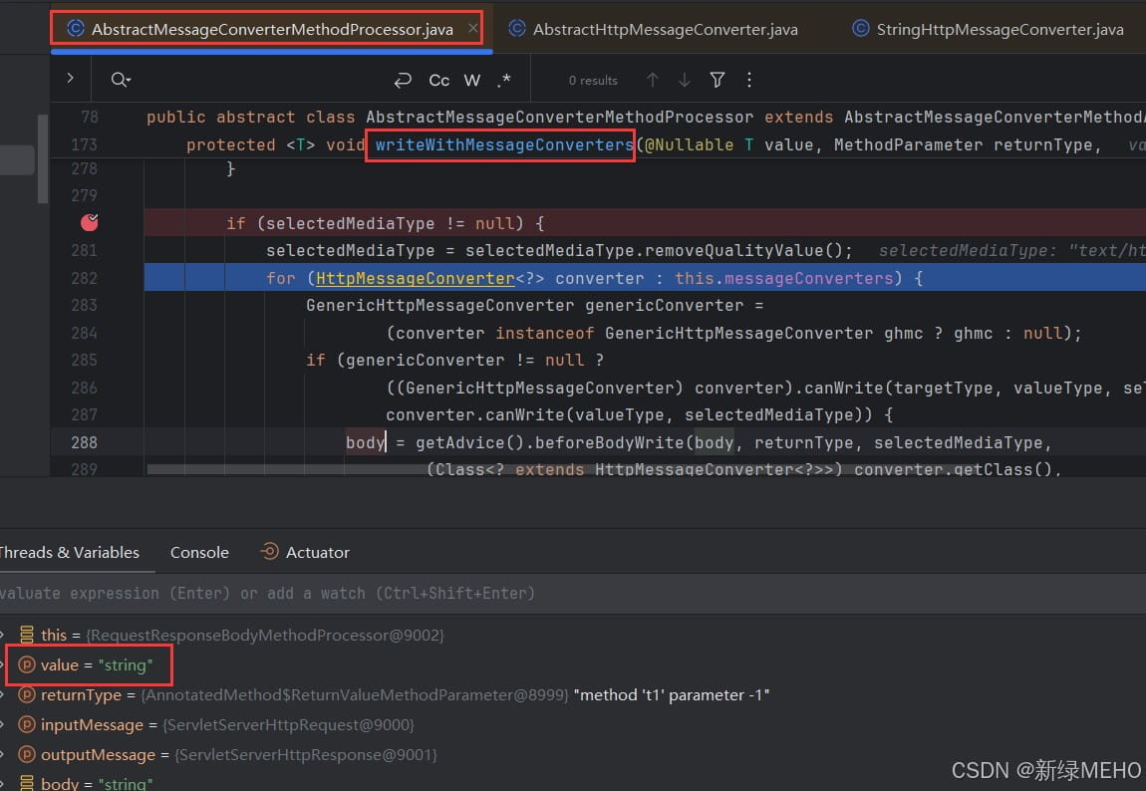Click the parameter icon beside returnType

point(26,694)
